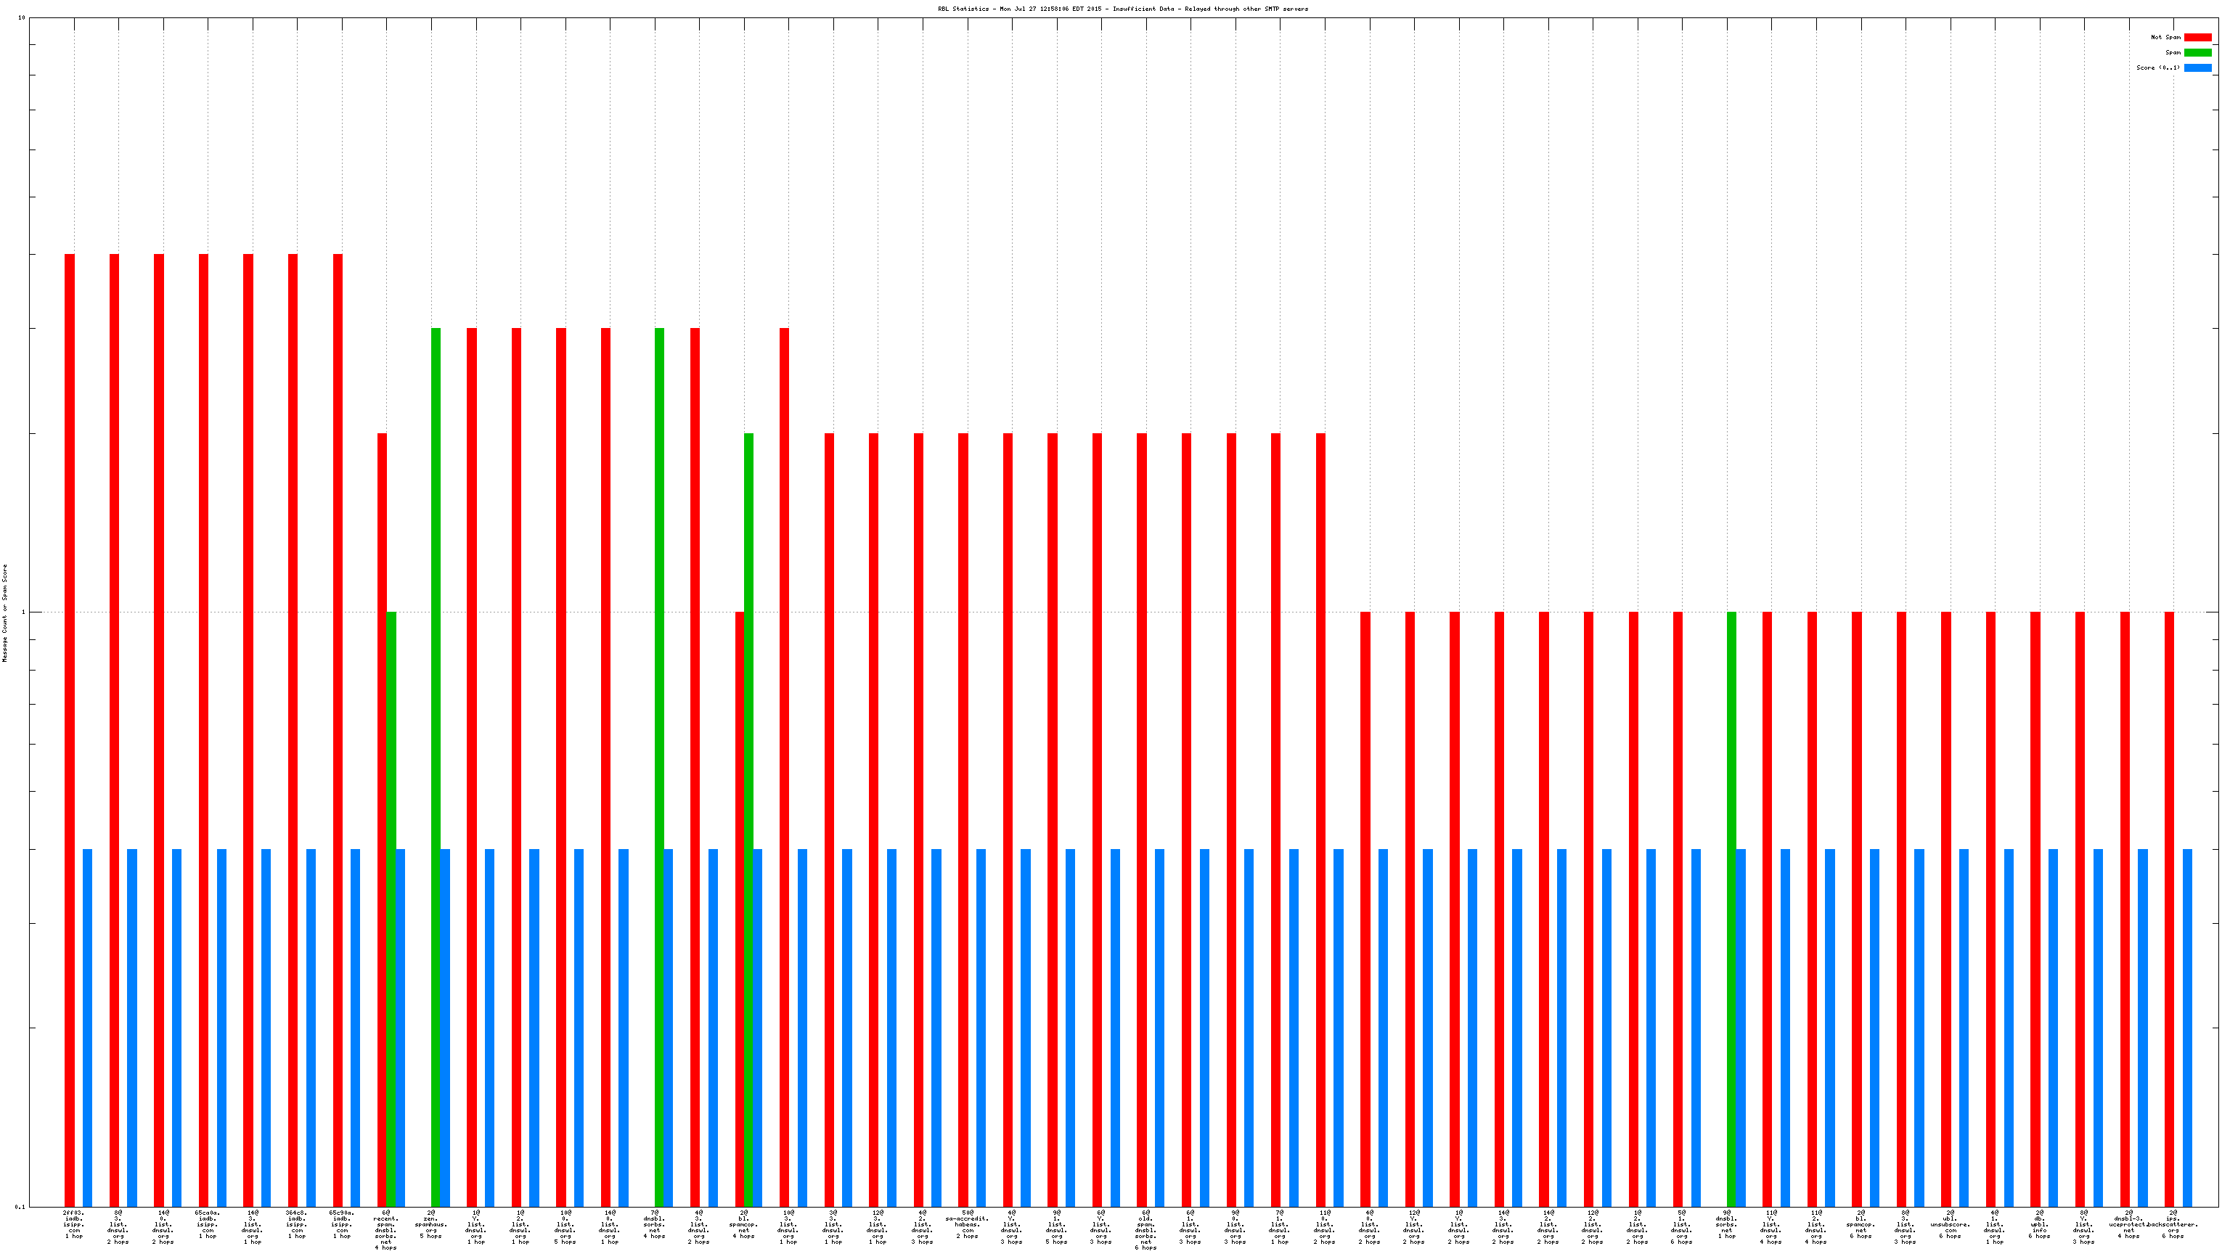Click the green bar of recent.spam.dnsbl.sorbs.net

pyautogui.click(x=391, y=909)
